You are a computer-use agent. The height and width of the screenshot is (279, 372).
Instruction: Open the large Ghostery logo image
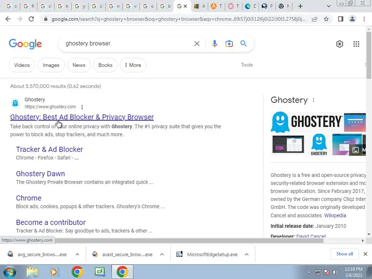pos(306,122)
